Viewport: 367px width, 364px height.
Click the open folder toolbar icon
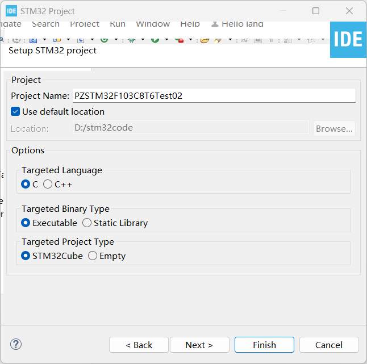[x=205, y=40]
